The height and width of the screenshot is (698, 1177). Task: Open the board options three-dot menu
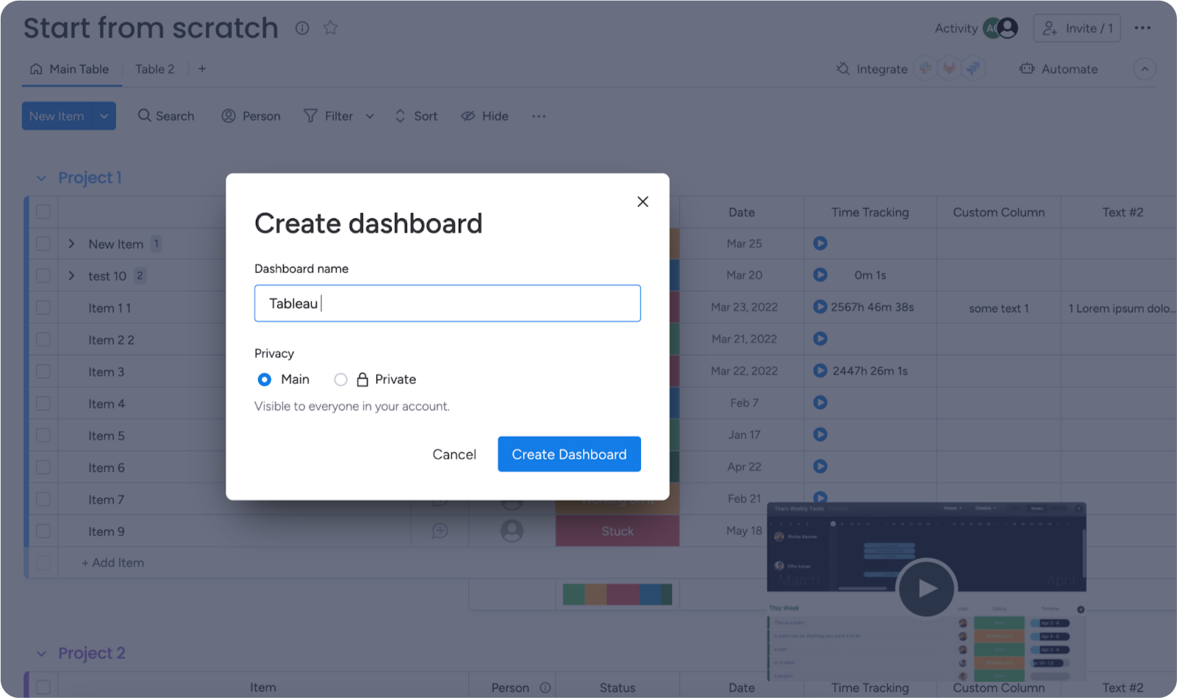coord(1143,27)
